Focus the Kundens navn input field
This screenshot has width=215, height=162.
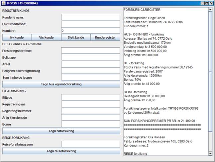point(90,17)
